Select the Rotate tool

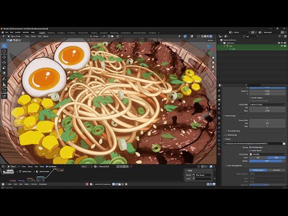coord(4,62)
